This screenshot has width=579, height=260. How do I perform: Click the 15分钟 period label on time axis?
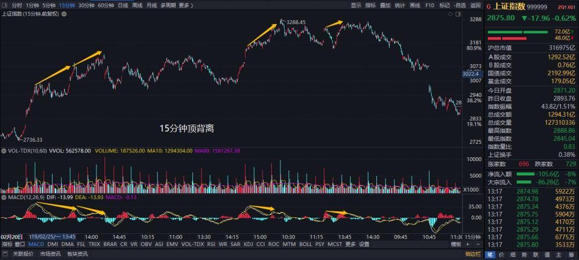point(473,237)
